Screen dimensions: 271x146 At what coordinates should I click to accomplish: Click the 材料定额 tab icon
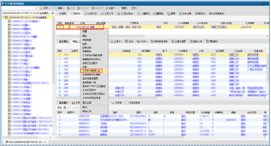180,14
